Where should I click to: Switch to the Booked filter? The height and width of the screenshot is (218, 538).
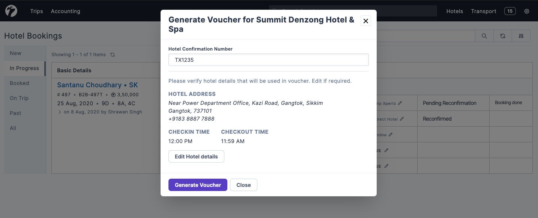coord(20,83)
